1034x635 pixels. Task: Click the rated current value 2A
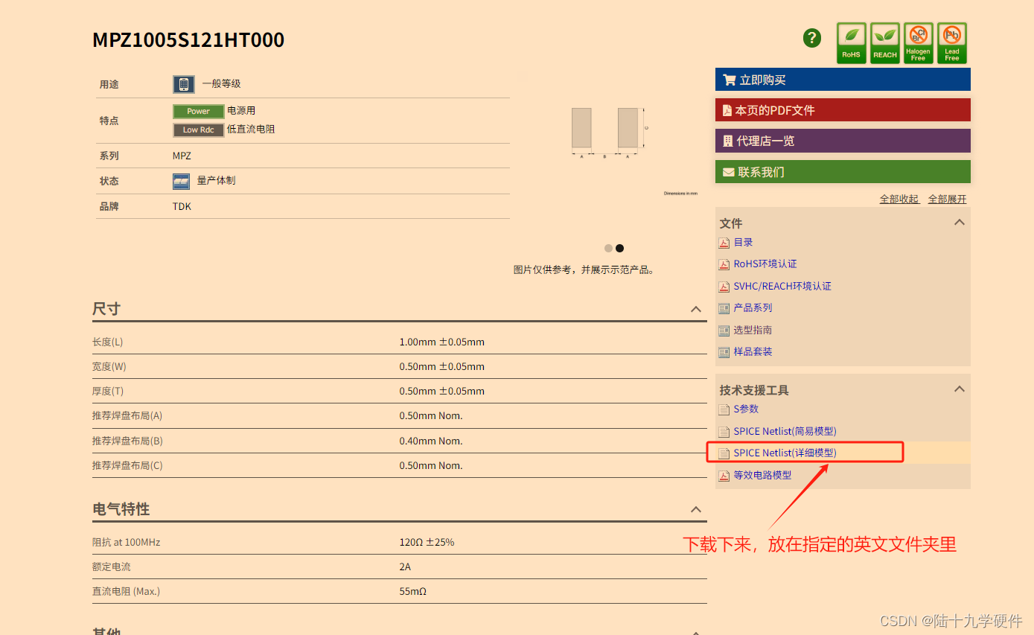click(x=405, y=567)
